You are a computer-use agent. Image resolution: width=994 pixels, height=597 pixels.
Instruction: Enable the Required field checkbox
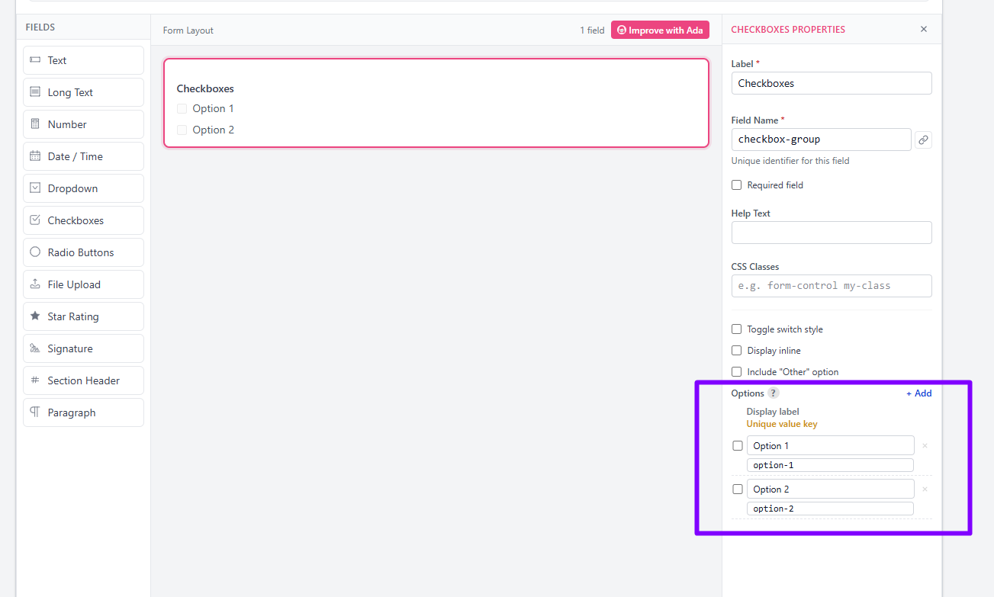click(x=736, y=185)
